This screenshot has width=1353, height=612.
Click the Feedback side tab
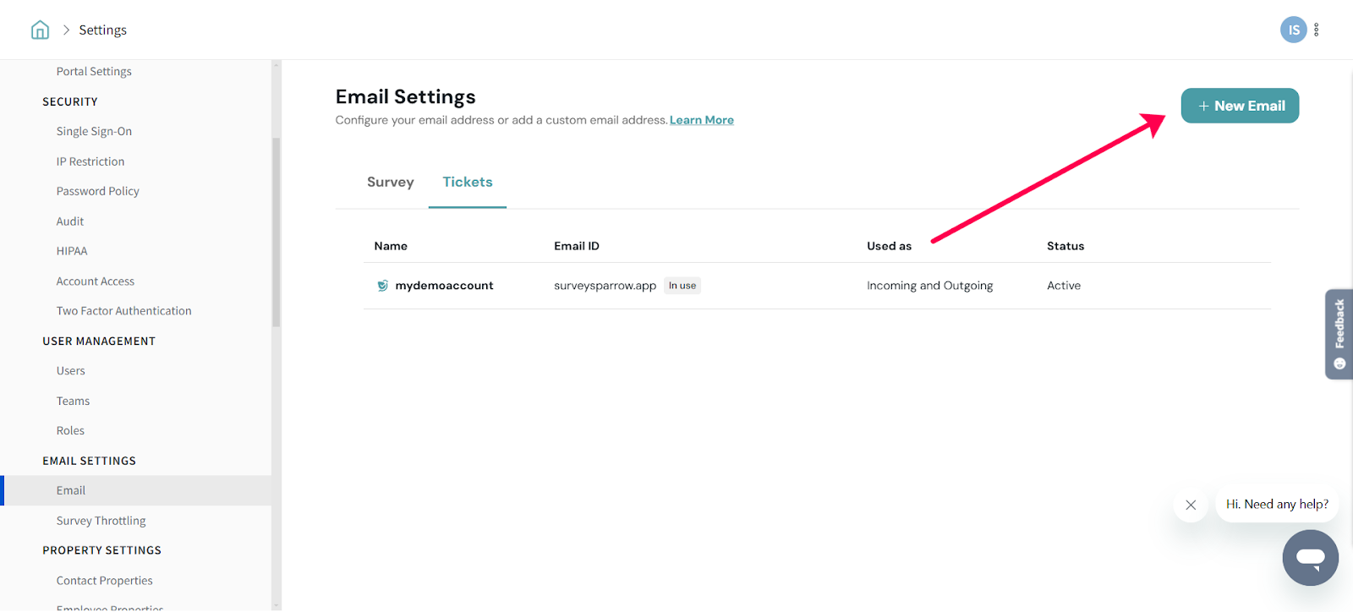[1339, 334]
